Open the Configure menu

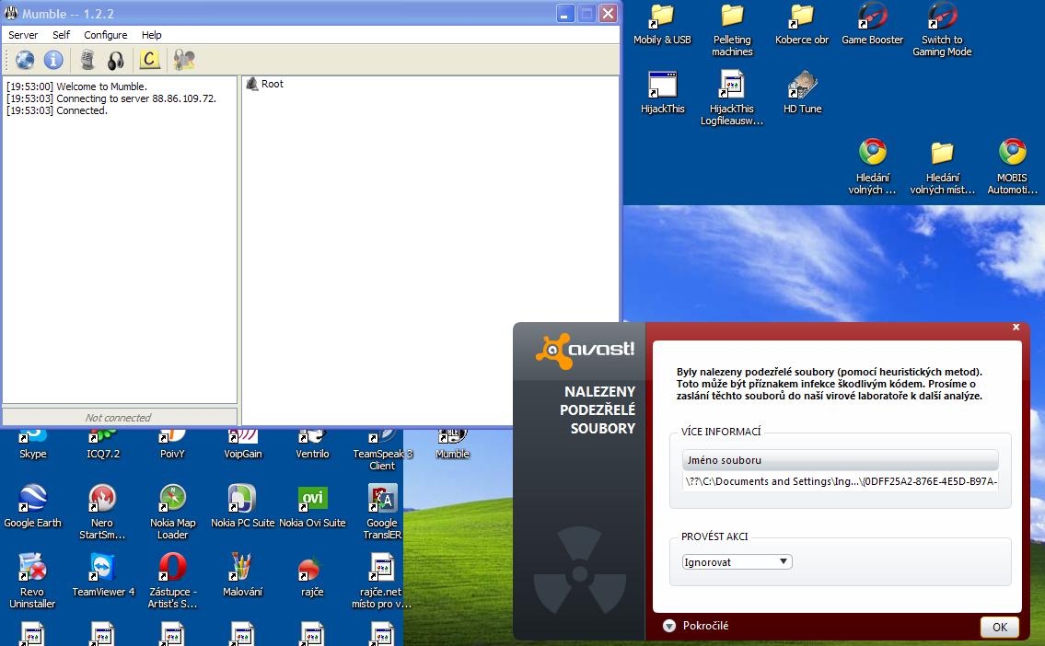click(105, 35)
